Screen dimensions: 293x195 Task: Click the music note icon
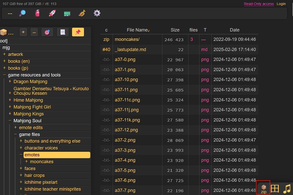(287, 189)
